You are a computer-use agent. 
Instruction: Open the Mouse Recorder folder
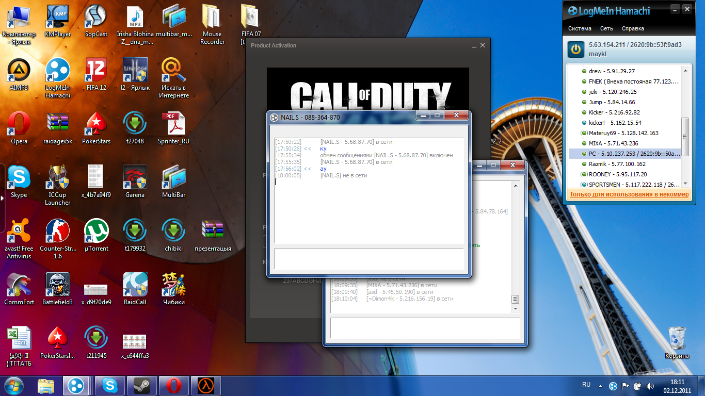coord(213,24)
